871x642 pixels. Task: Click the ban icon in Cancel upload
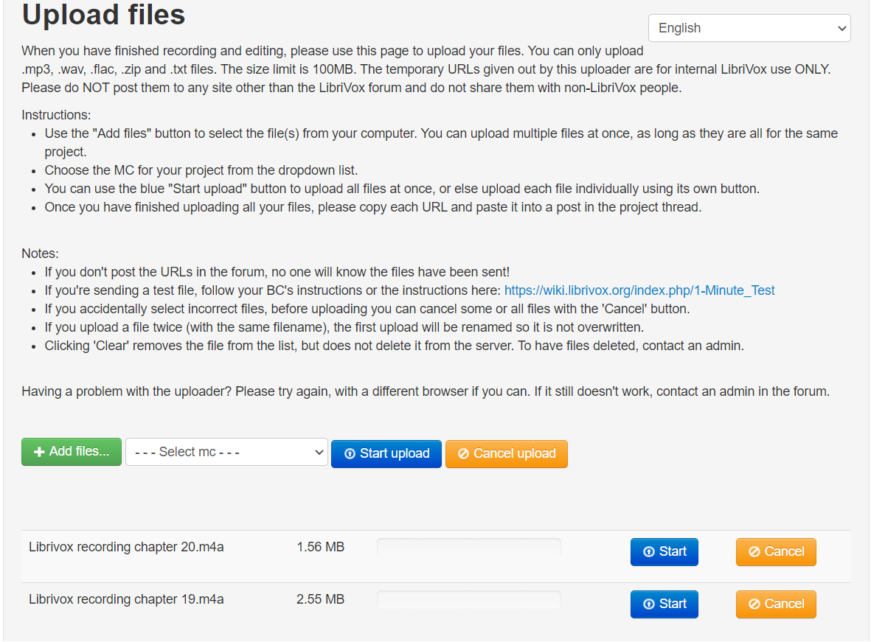pos(463,454)
